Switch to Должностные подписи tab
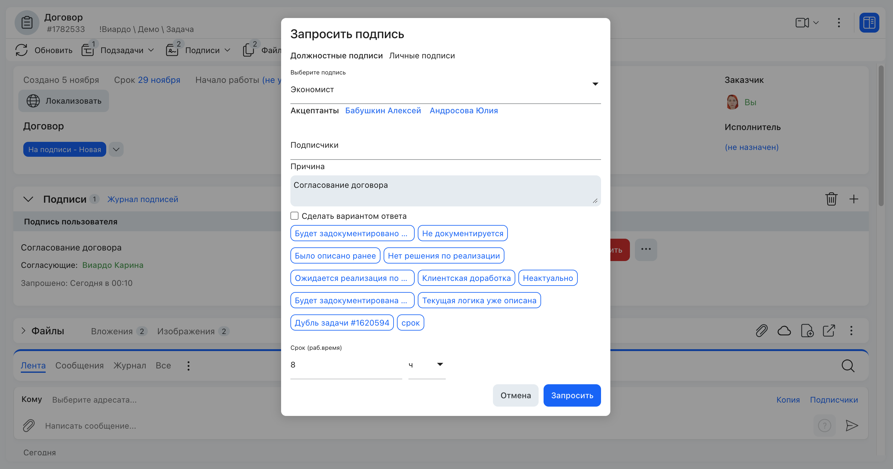Viewport: 893px width, 469px height. click(x=336, y=56)
